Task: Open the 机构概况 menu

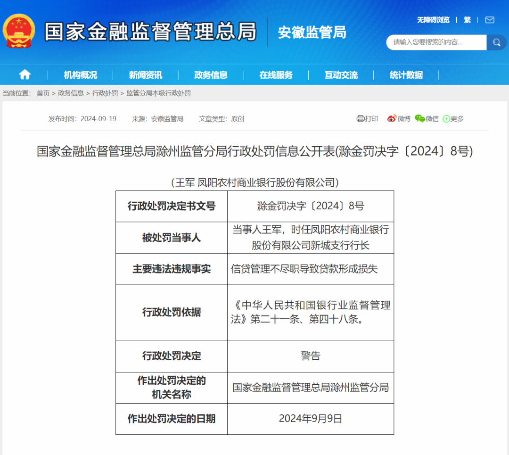Action: 80,75
